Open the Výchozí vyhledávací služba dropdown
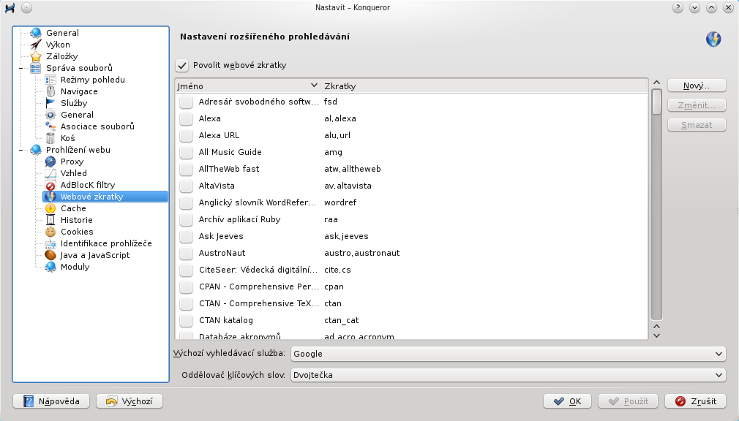Image resolution: width=739 pixels, height=421 pixels. tap(508, 354)
